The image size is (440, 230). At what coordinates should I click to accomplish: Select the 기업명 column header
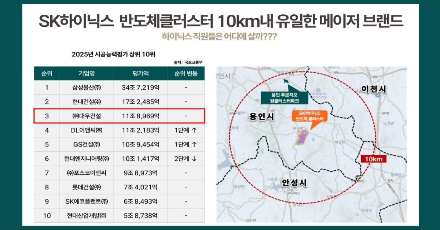click(87, 73)
